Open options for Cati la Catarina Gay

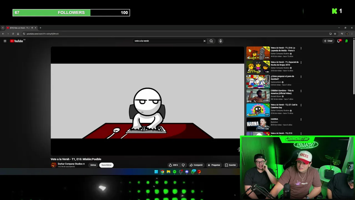[301, 105]
